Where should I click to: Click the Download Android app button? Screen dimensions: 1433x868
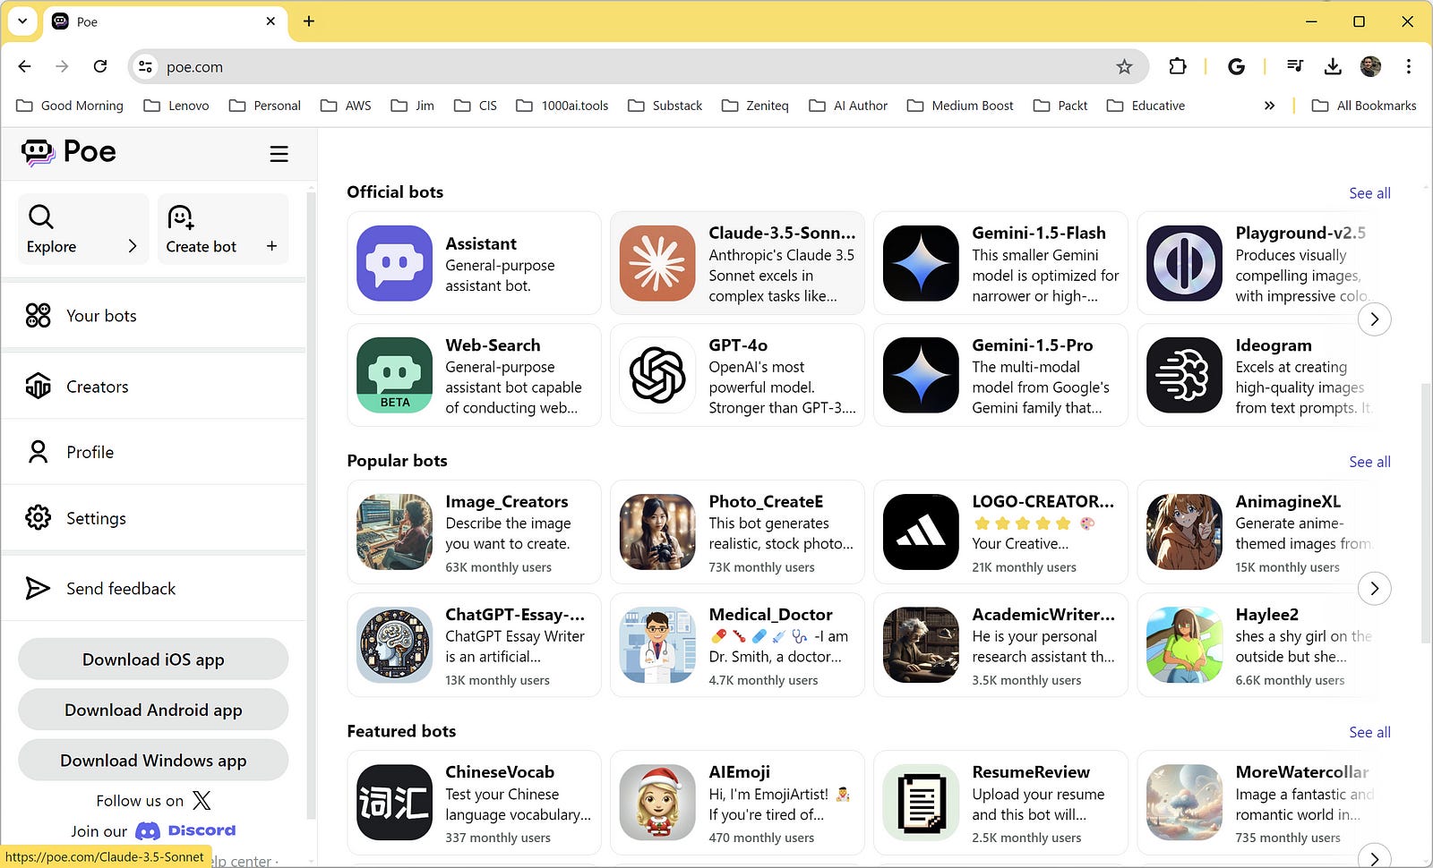coord(153,710)
